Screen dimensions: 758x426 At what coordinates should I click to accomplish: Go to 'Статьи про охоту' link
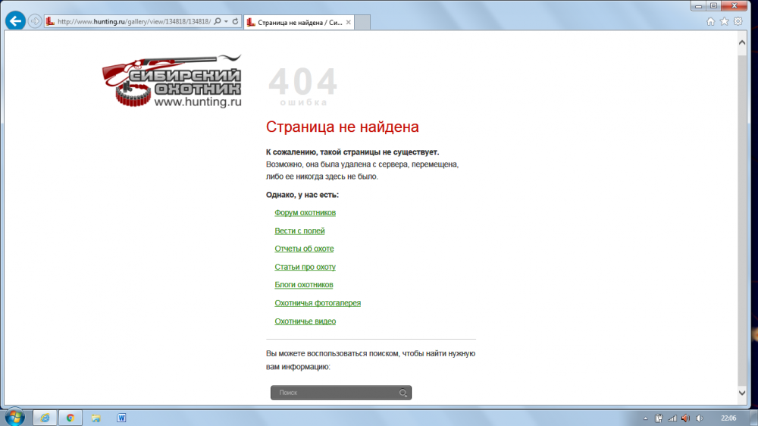point(305,267)
